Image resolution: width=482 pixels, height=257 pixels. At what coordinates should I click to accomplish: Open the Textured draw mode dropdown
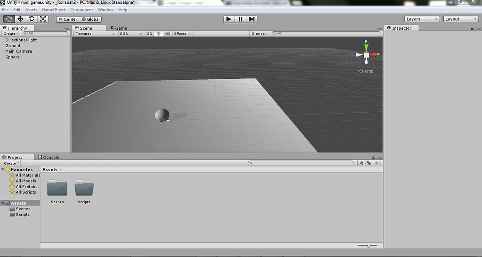(95, 34)
